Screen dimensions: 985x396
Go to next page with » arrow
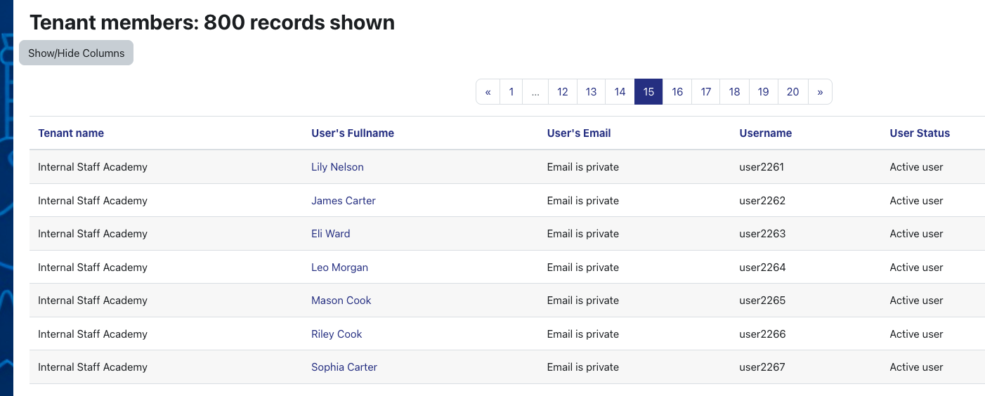820,92
